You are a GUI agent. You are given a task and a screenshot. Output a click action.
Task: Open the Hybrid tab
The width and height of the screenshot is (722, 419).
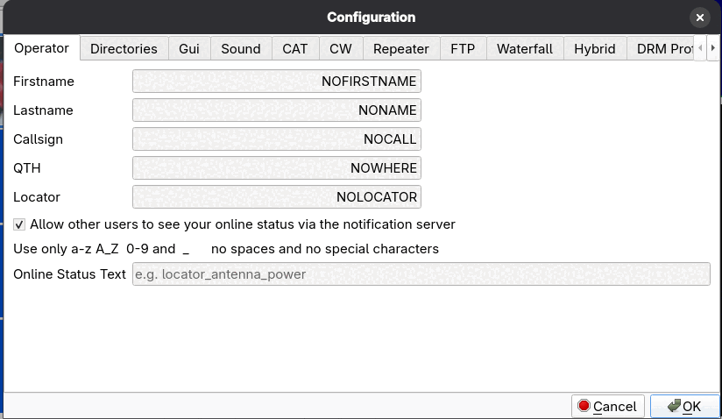tap(595, 49)
